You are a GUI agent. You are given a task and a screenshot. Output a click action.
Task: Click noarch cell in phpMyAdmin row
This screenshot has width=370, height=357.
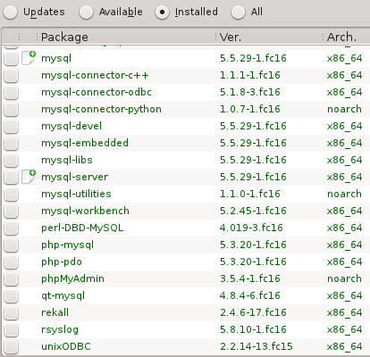344,278
